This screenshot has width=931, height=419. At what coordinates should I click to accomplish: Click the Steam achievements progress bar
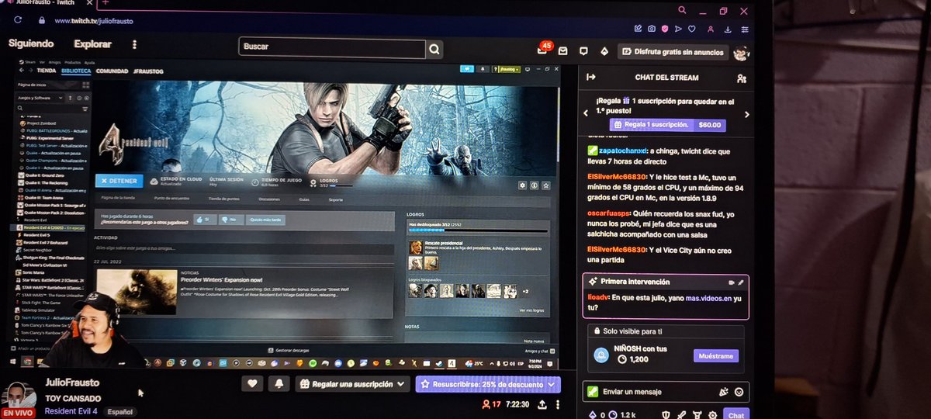[478, 230]
